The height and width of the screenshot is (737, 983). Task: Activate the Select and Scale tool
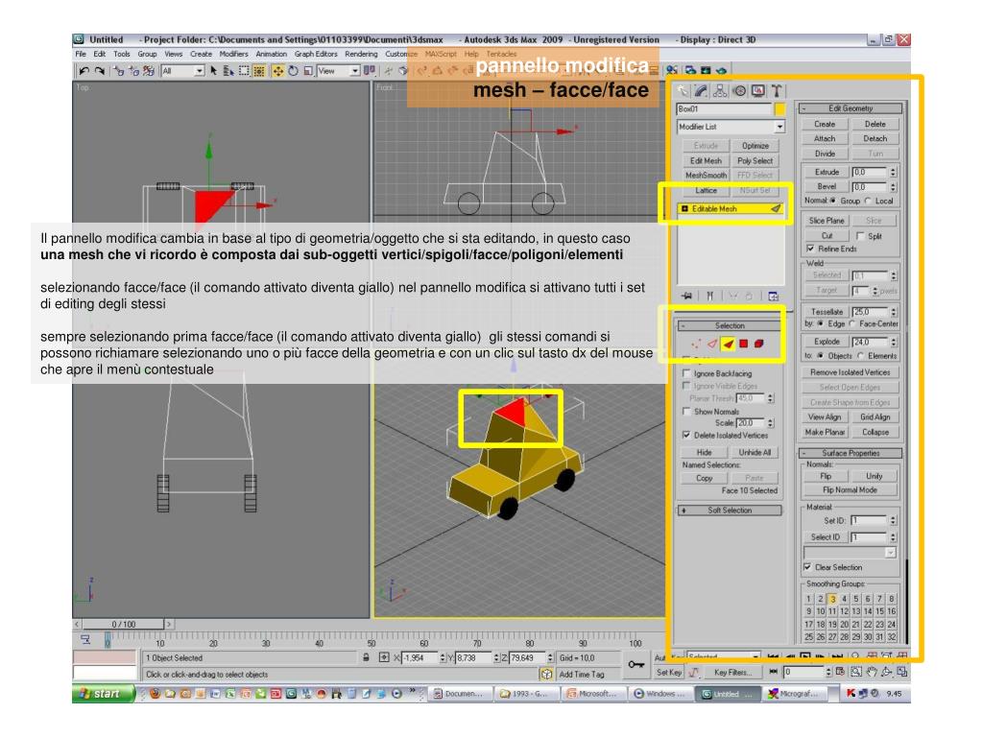click(x=308, y=71)
